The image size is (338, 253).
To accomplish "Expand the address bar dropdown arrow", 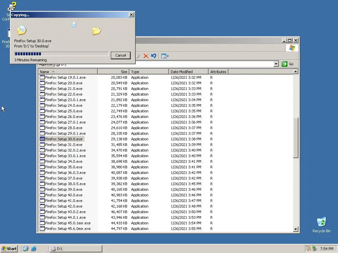I will 276,64.
